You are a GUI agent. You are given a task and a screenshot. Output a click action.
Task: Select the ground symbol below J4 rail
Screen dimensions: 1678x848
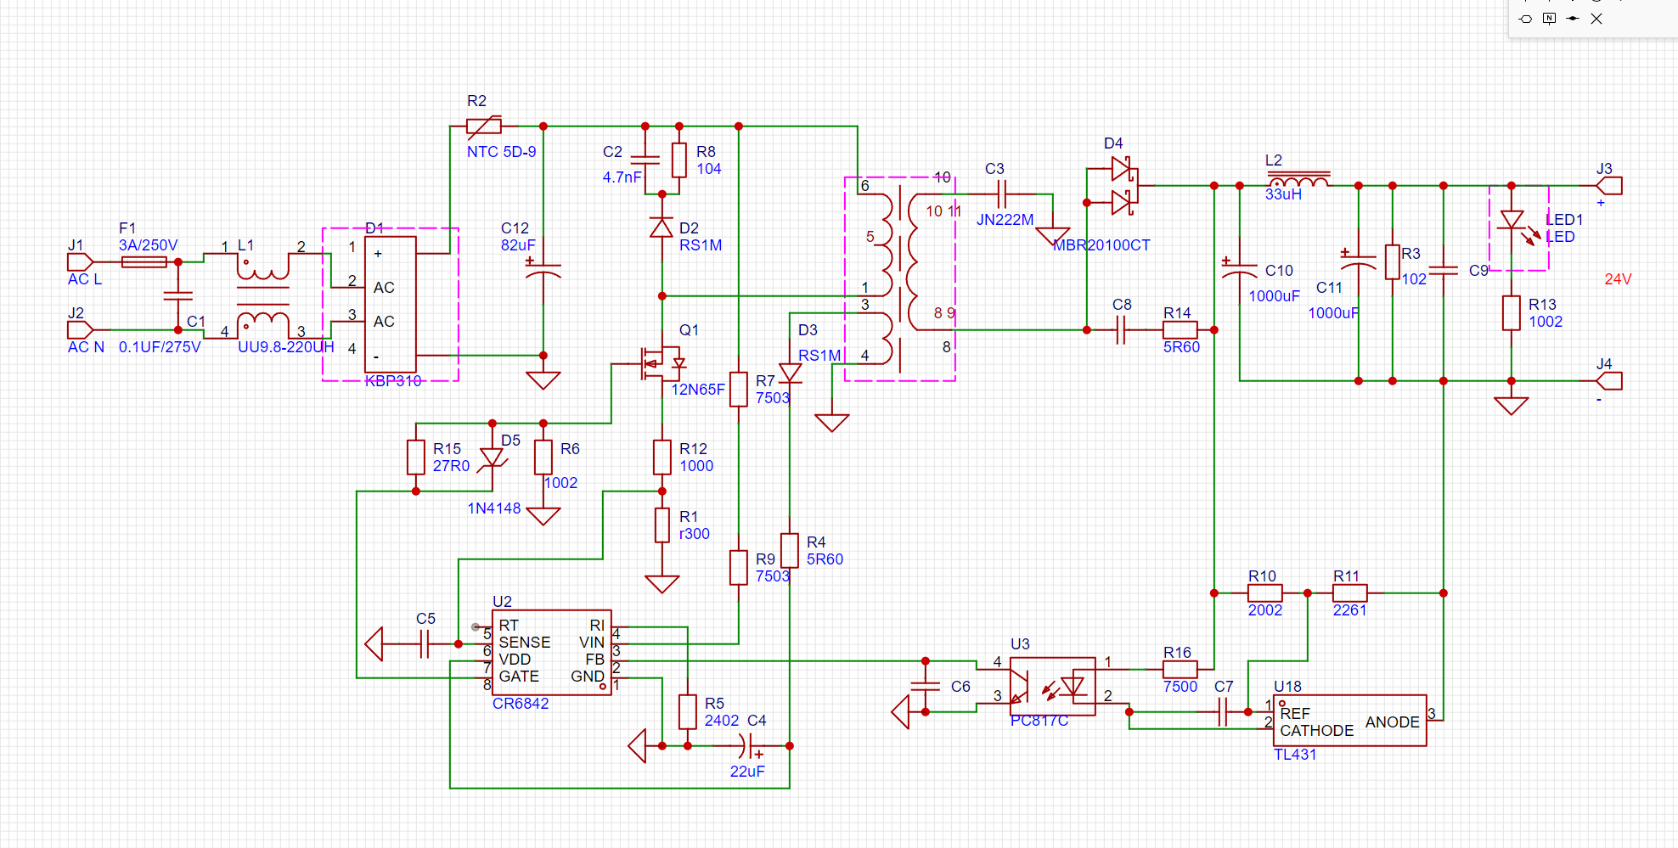1512,406
